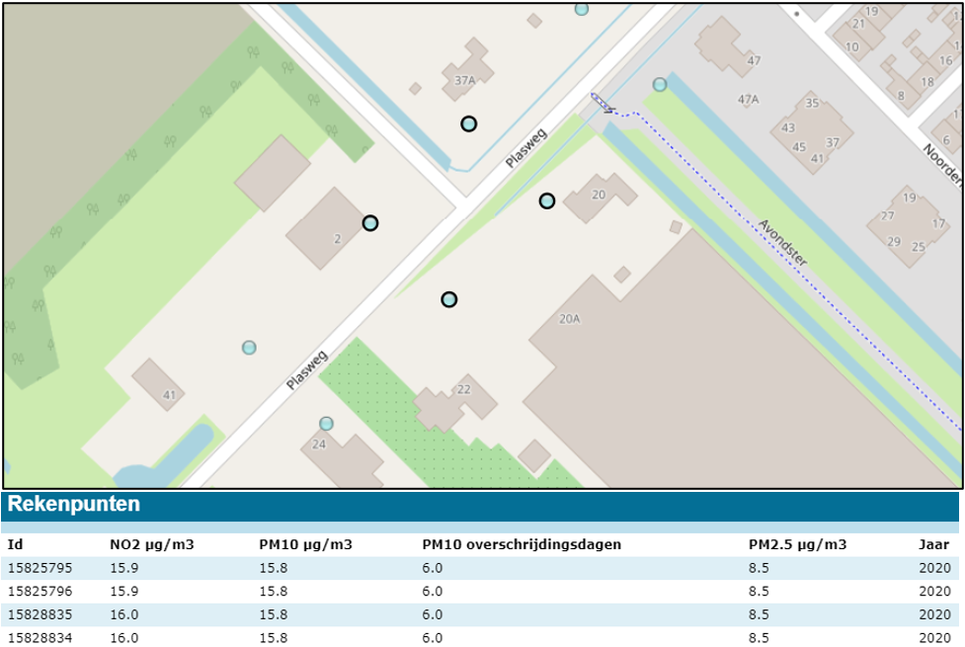
Task: Click the 47A address label
Action: pos(749,99)
